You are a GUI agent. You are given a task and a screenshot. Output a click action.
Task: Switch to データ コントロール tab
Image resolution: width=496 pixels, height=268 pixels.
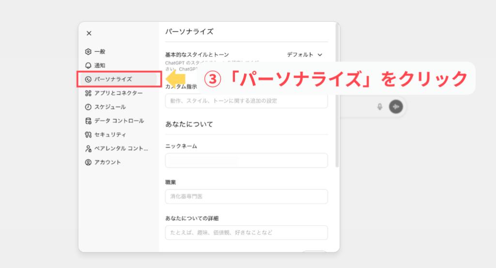pos(119,121)
